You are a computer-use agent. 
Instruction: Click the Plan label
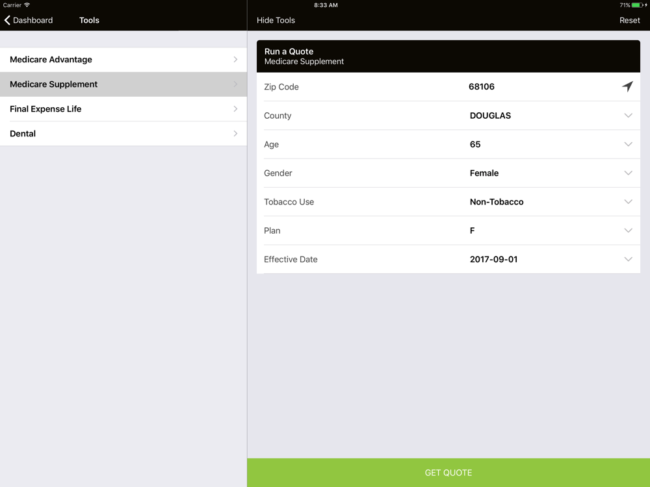[272, 231]
